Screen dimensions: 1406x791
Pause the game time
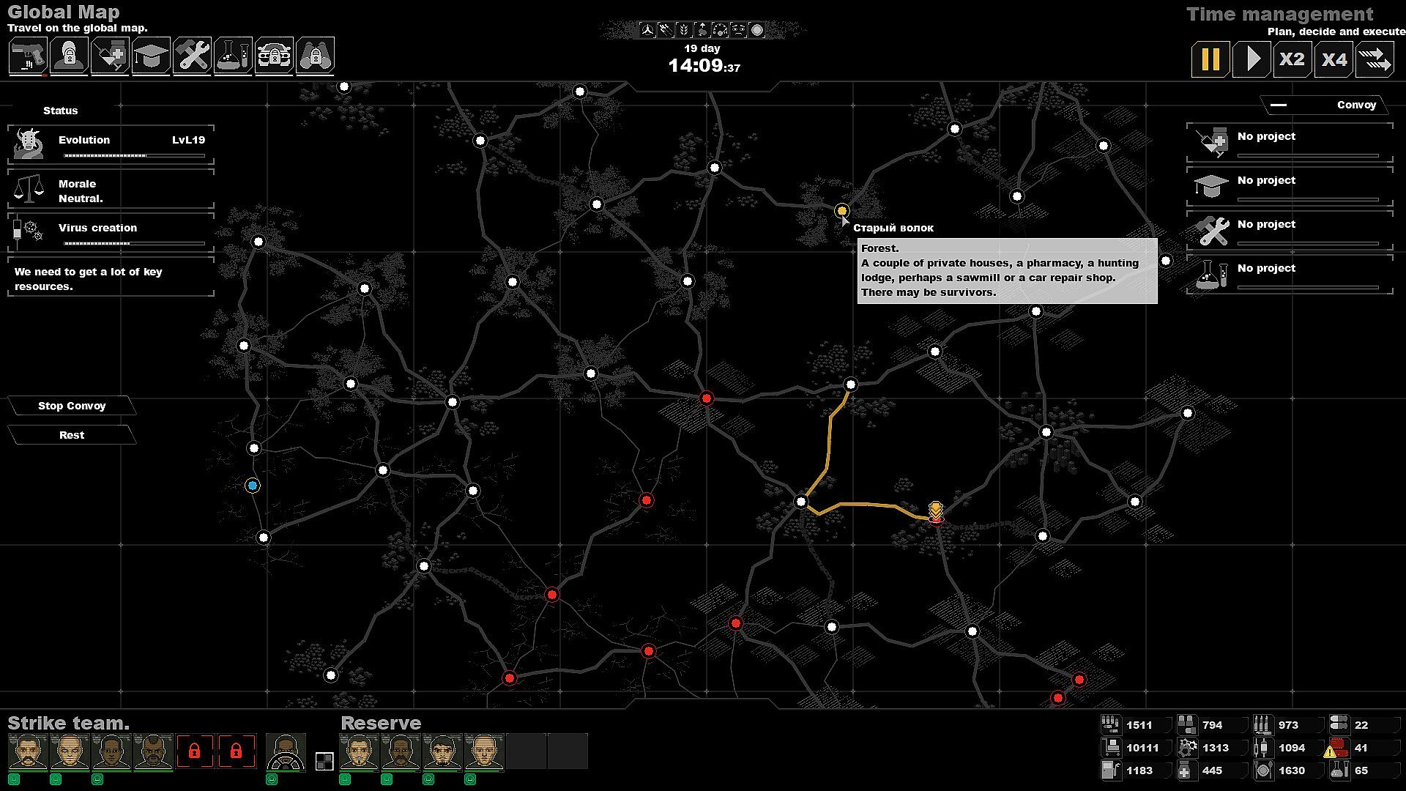click(1210, 59)
